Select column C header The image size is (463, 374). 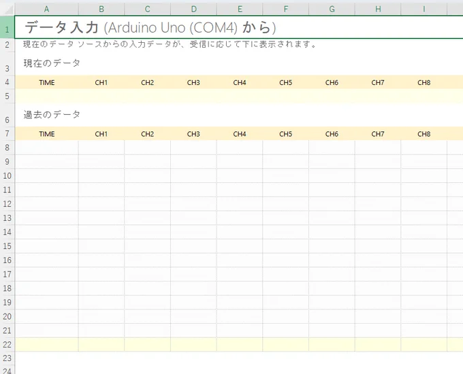pyautogui.click(x=147, y=9)
